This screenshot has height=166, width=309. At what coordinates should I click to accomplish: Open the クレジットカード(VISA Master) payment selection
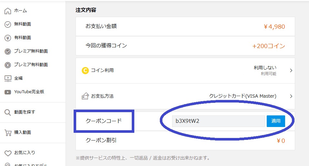click(x=242, y=96)
